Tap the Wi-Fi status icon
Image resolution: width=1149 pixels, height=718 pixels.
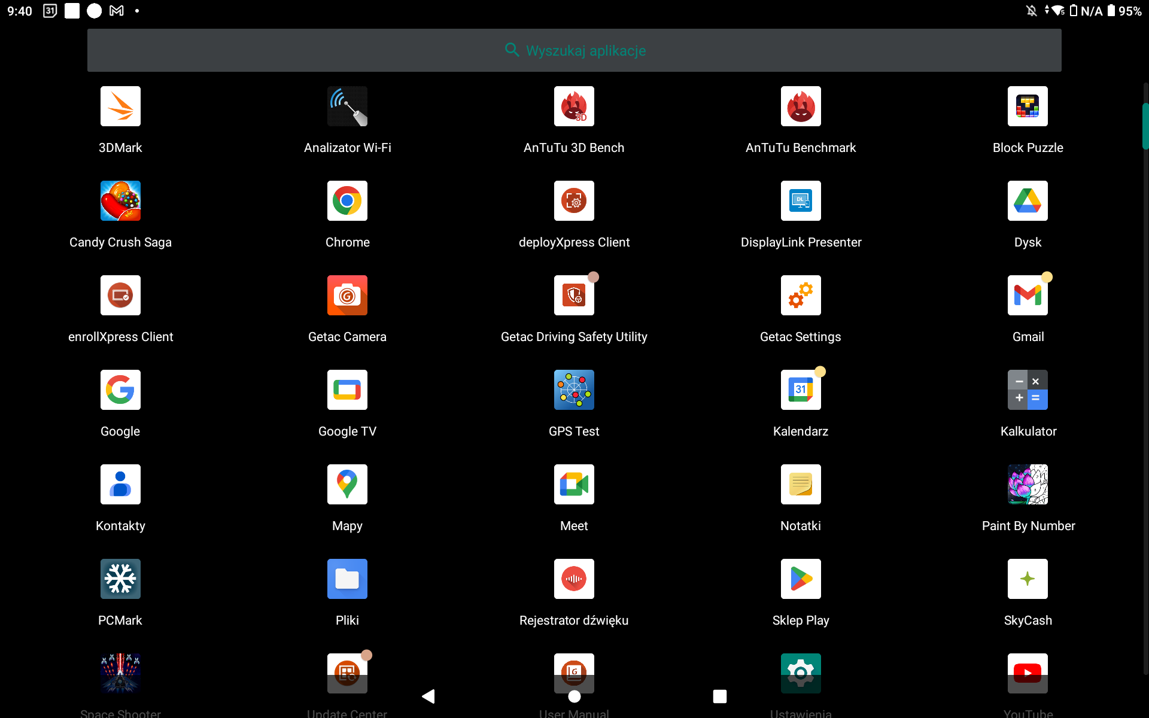point(1058,11)
